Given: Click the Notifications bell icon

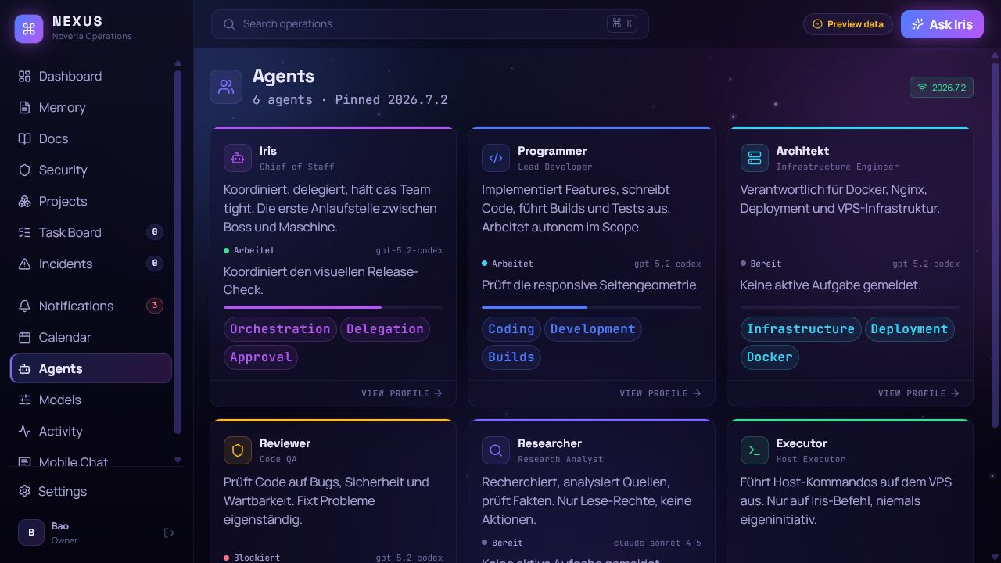Looking at the screenshot, I should [x=24, y=306].
